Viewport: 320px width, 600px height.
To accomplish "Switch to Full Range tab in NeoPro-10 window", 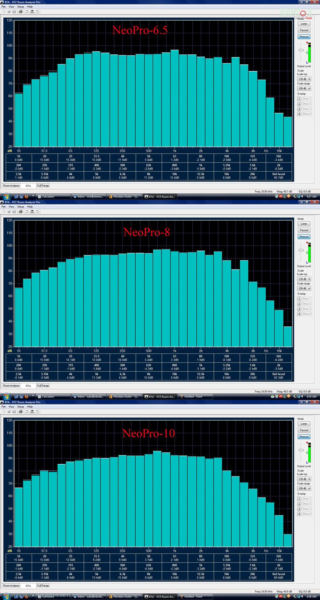I will click(x=43, y=586).
